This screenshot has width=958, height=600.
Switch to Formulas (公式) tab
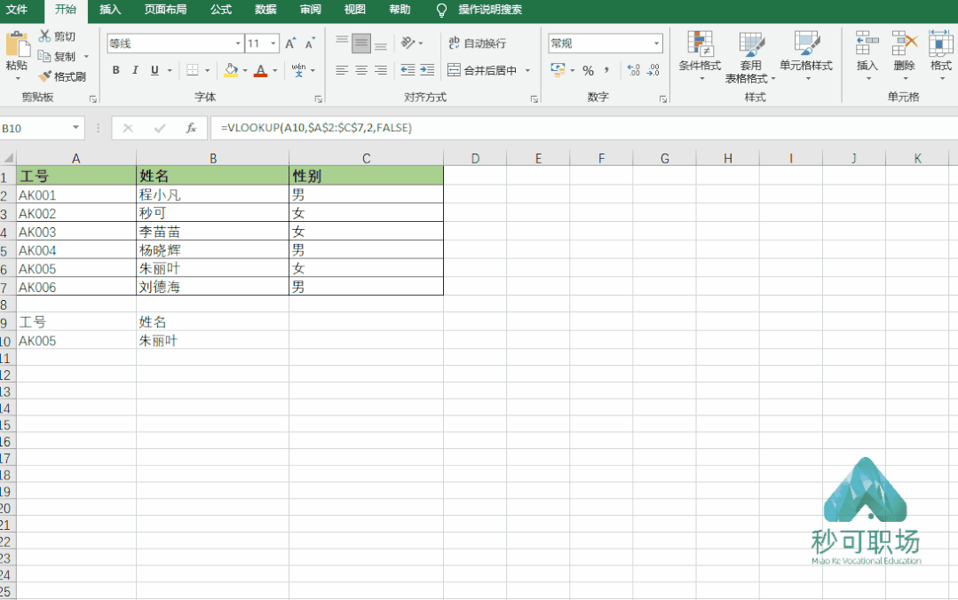220,10
